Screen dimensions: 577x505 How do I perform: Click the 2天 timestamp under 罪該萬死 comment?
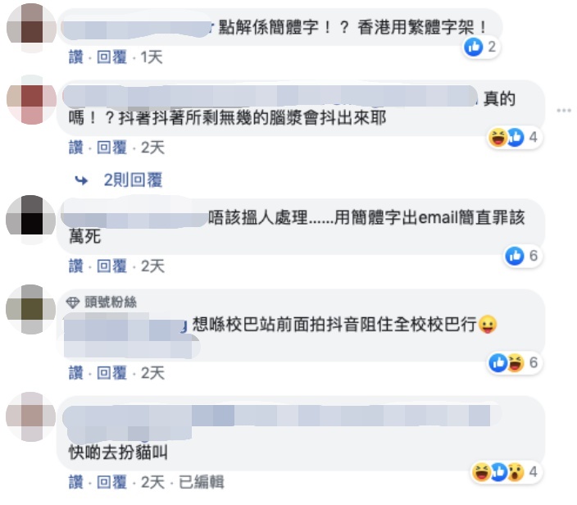pos(152,266)
